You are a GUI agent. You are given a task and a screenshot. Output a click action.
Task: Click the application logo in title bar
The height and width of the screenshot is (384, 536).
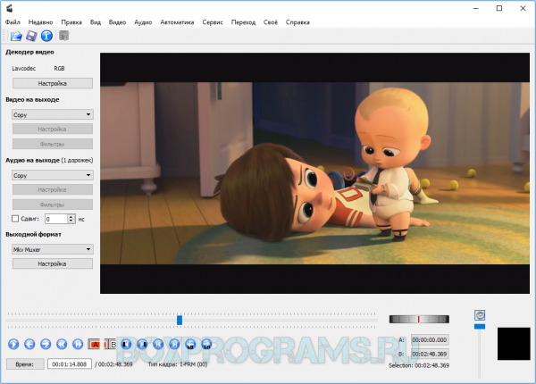10,8
